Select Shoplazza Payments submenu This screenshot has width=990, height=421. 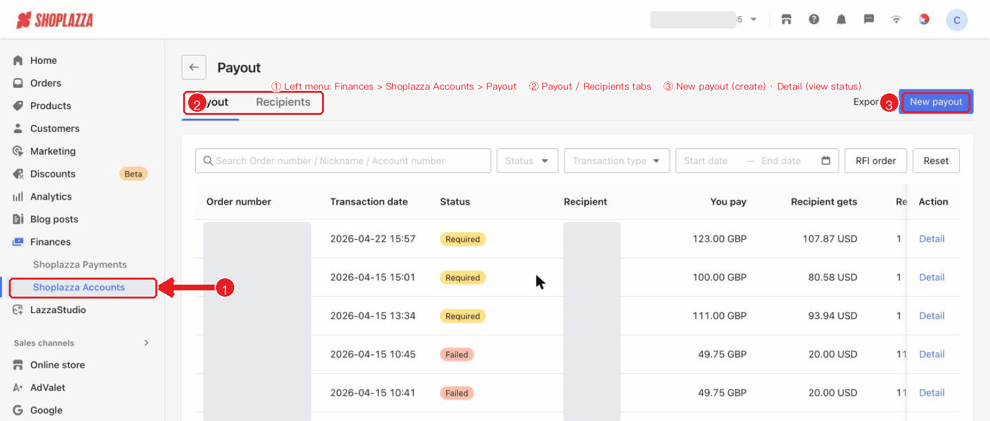[80, 264]
